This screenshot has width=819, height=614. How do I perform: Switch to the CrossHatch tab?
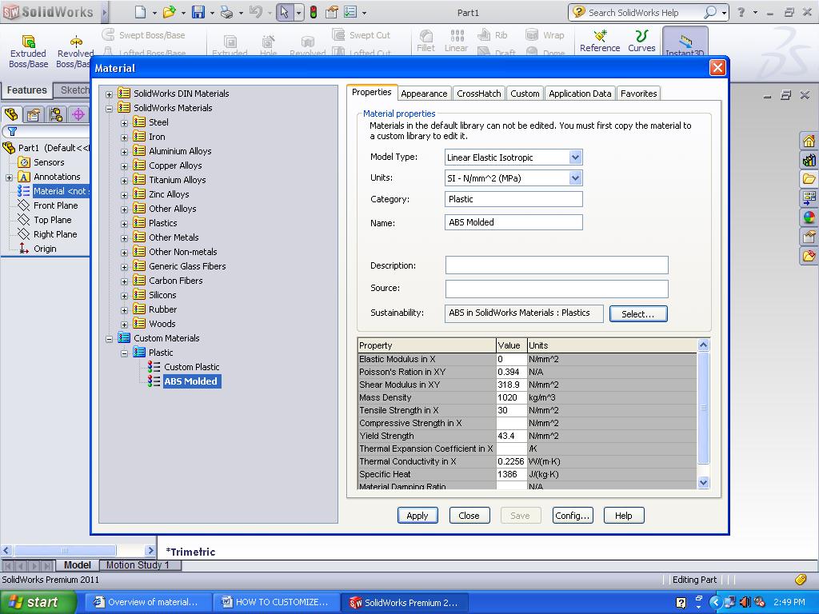click(478, 94)
